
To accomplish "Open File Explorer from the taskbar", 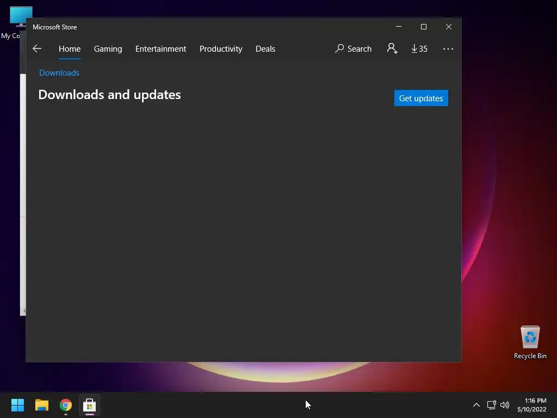I will [x=41, y=405].
